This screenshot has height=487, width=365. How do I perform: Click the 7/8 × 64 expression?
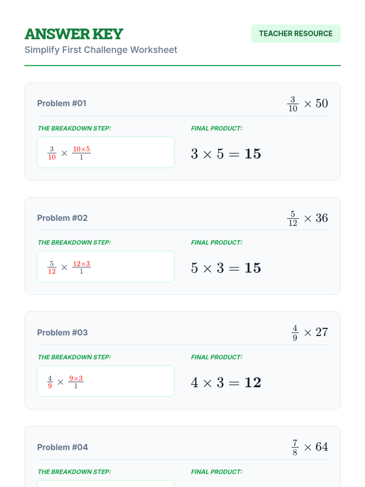pos(310,447)
